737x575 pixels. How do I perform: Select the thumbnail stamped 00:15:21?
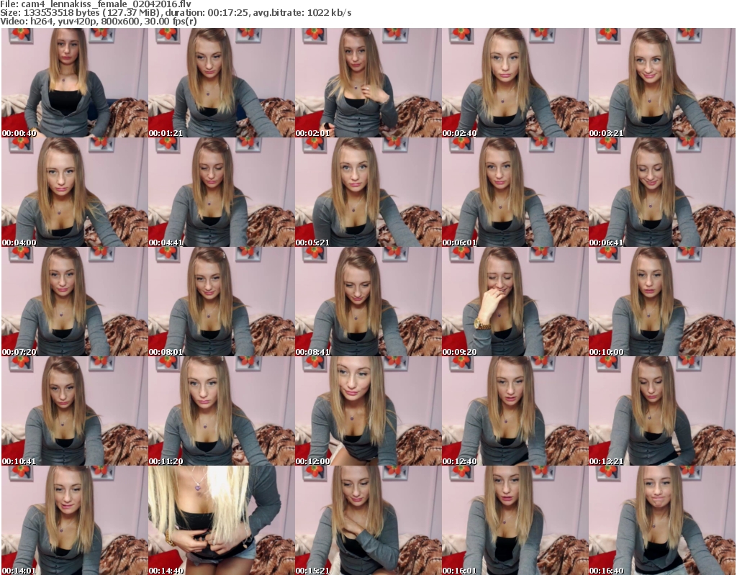tap(368, 520)
